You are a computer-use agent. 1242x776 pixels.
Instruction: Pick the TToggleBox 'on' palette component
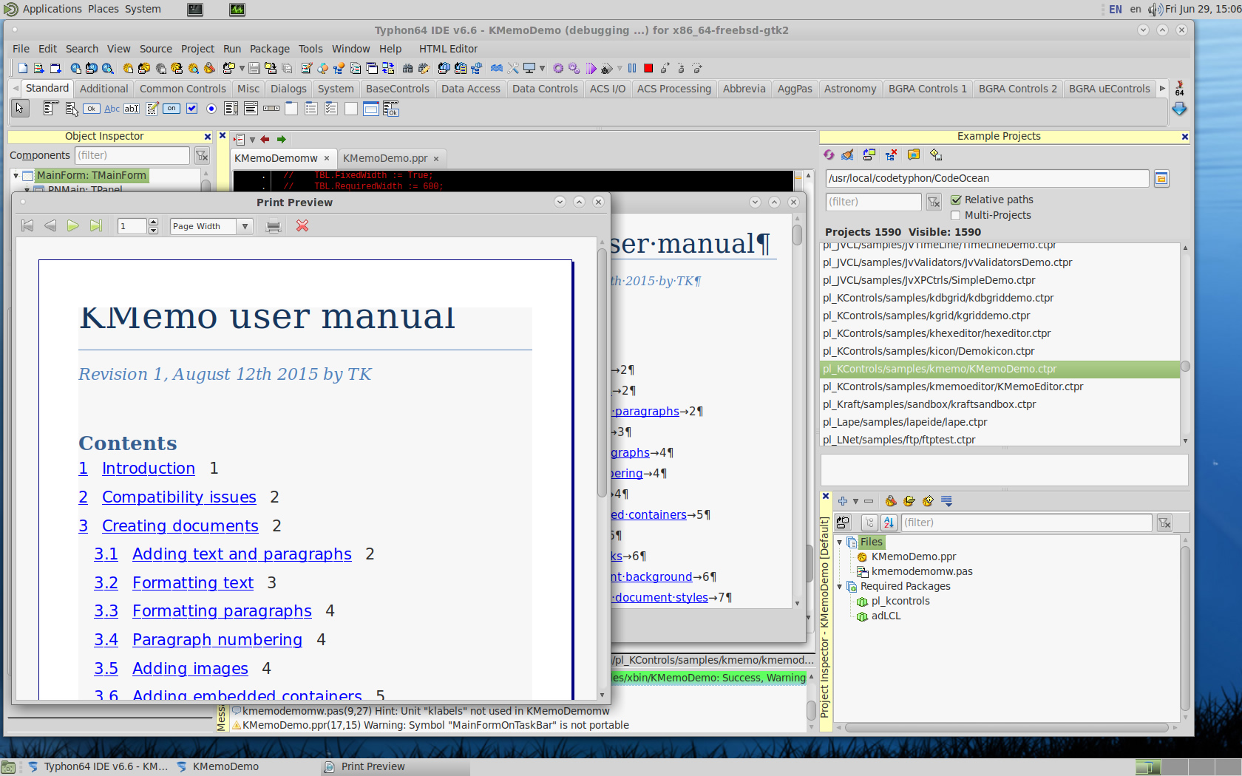(172, 109)
